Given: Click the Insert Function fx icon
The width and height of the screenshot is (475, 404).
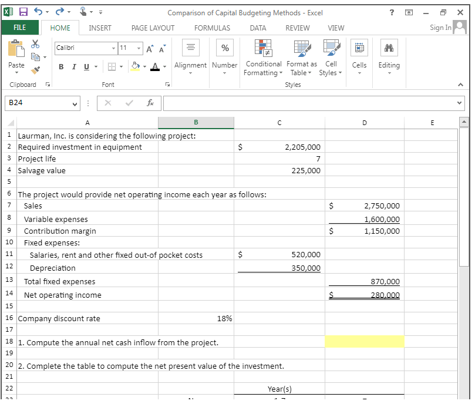Looking at the screenshot, I should pos(150,103).
